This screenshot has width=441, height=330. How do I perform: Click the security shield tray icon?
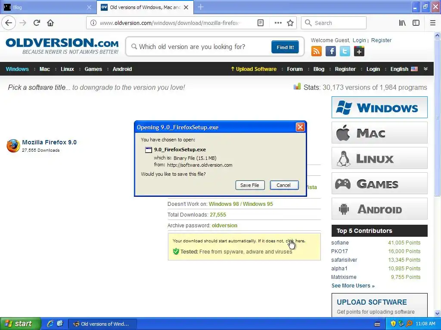pos(393,324)
